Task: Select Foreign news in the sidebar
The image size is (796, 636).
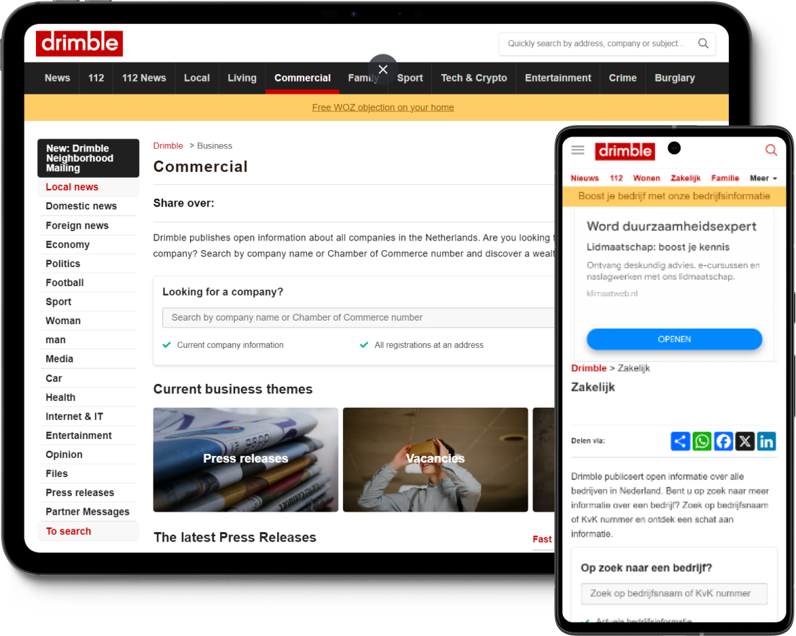Action: click(88, 226)
